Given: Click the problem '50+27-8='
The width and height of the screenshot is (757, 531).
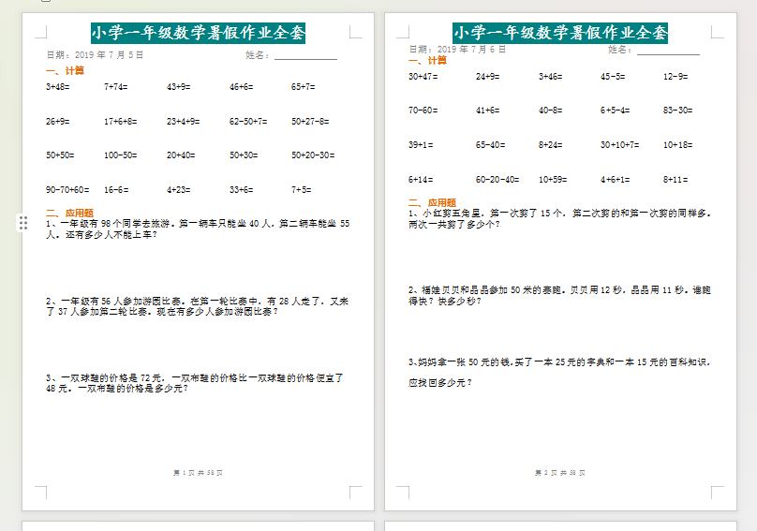Looking at the screenshot, I should [310, 122].
